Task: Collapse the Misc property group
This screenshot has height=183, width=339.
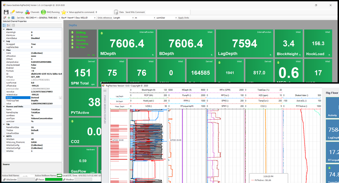Action: 4,50
